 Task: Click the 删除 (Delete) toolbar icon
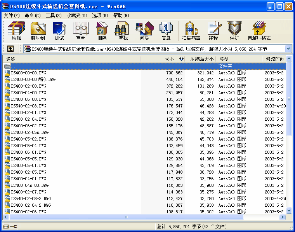(102, 31)
